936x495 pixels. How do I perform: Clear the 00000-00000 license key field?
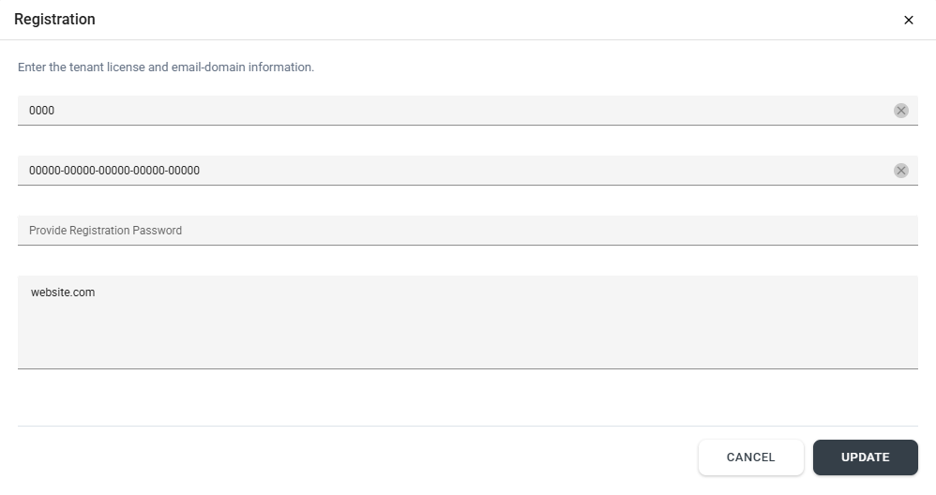[x=900, y=171]
